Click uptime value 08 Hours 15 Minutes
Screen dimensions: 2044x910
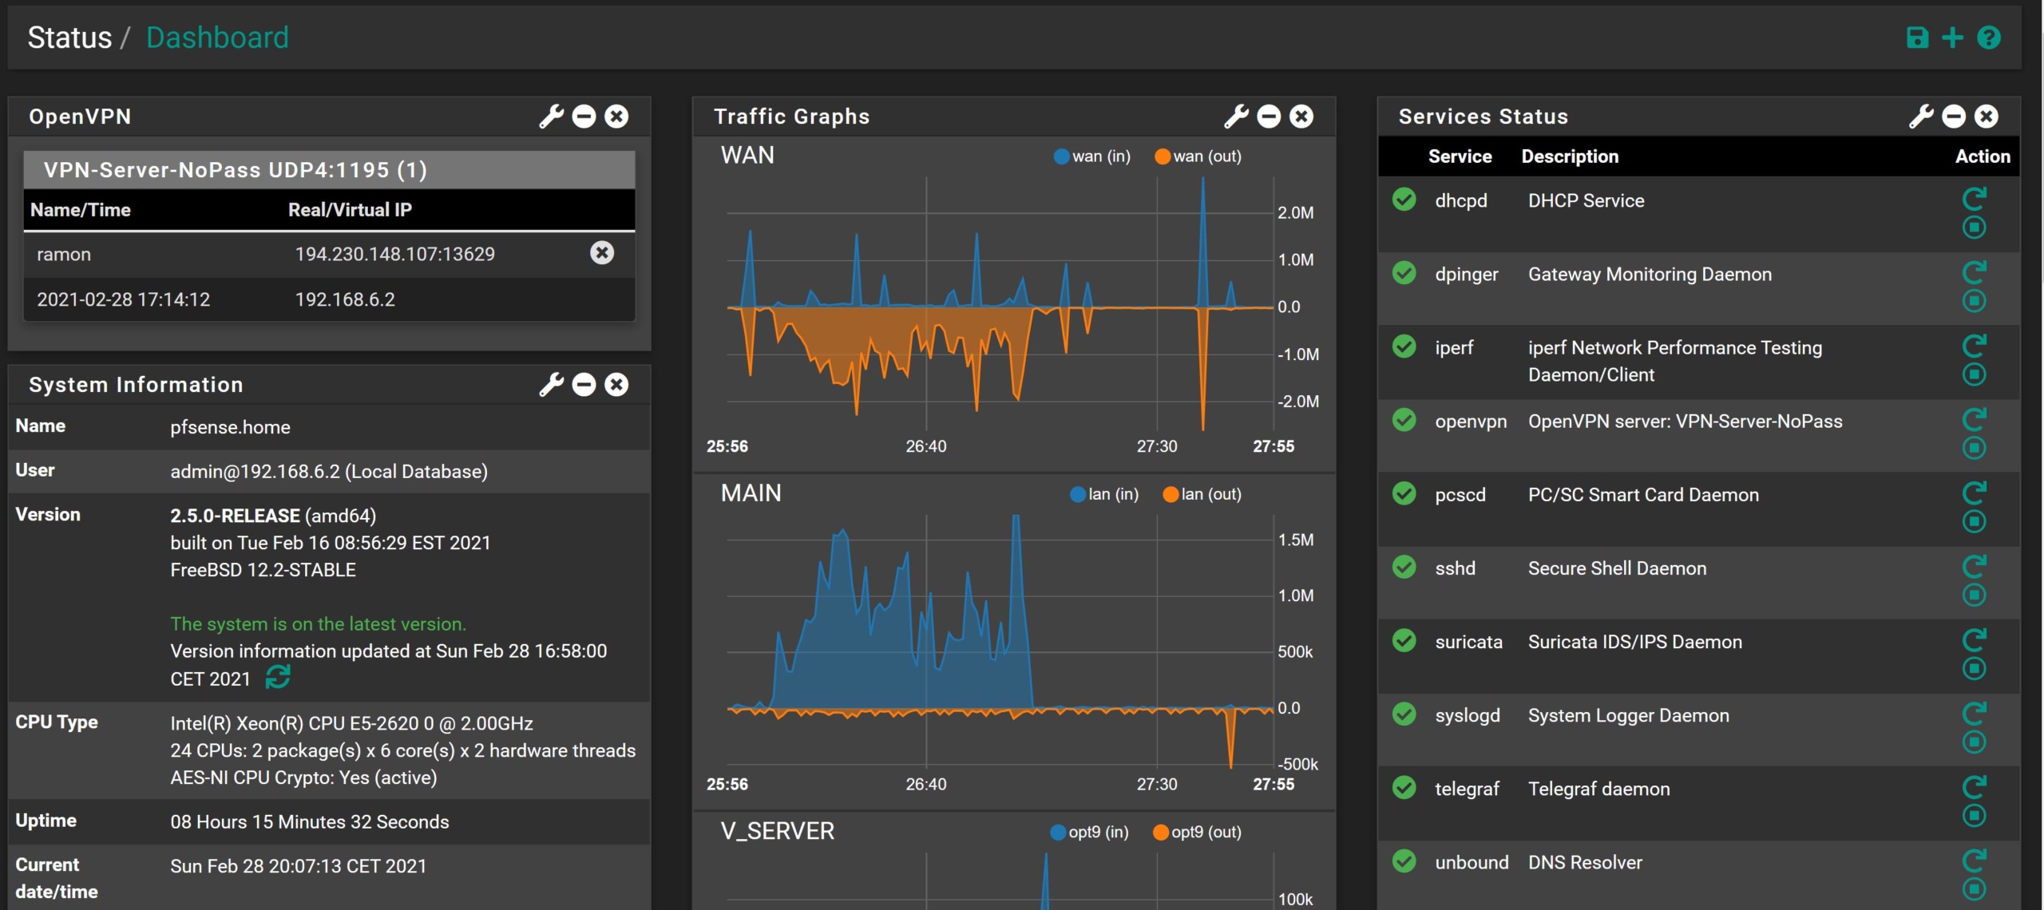pos(310,822)
